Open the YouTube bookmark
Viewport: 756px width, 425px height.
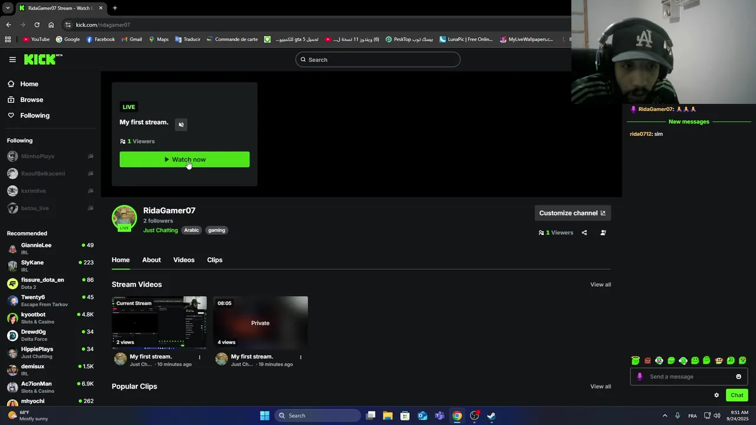pos(36,40)
